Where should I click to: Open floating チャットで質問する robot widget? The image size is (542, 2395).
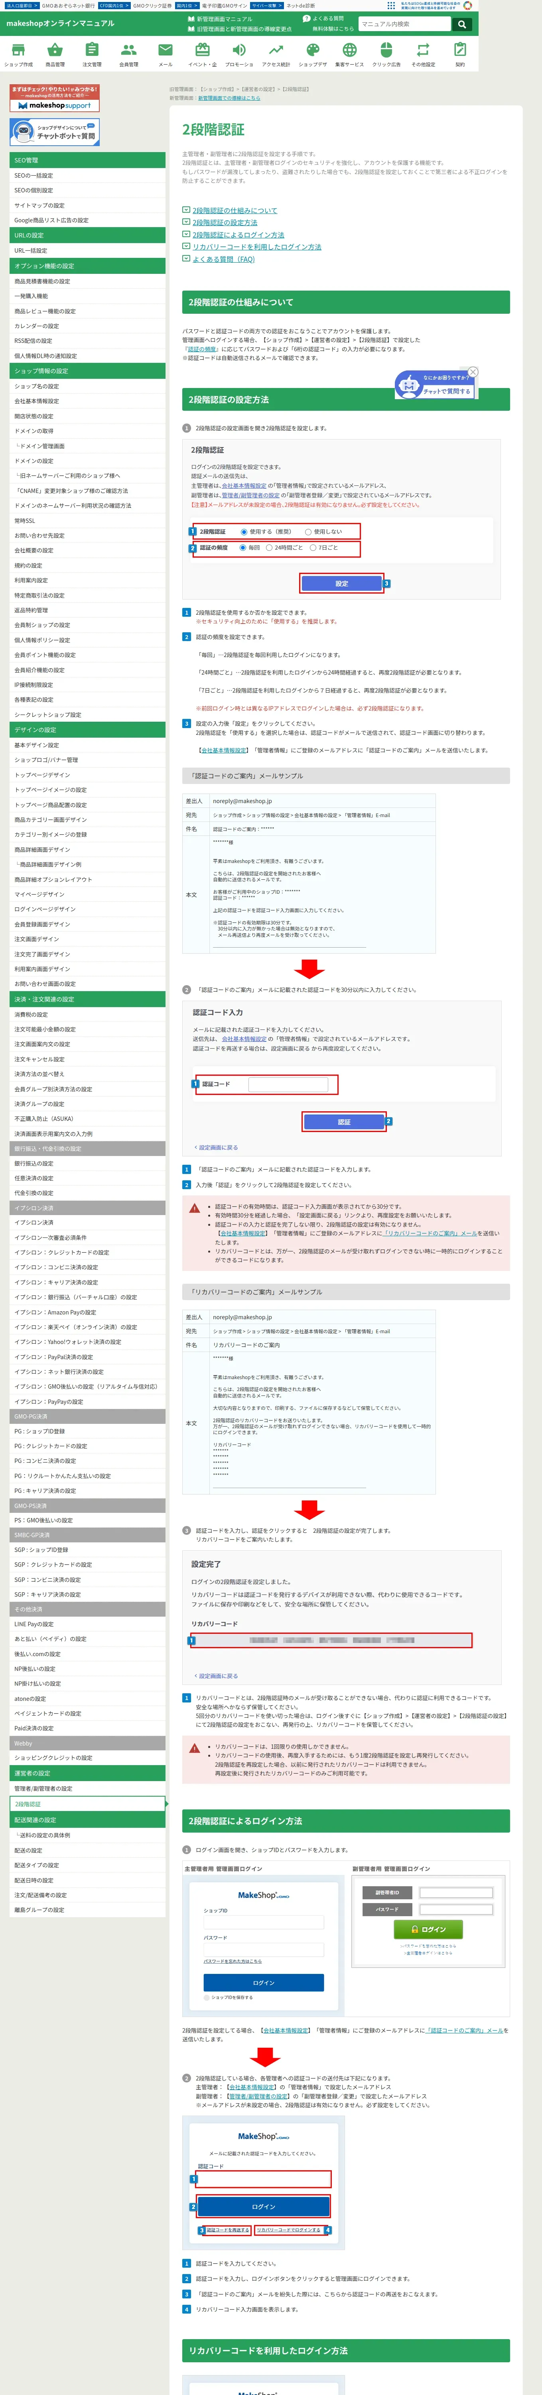(x=434, y=385)
